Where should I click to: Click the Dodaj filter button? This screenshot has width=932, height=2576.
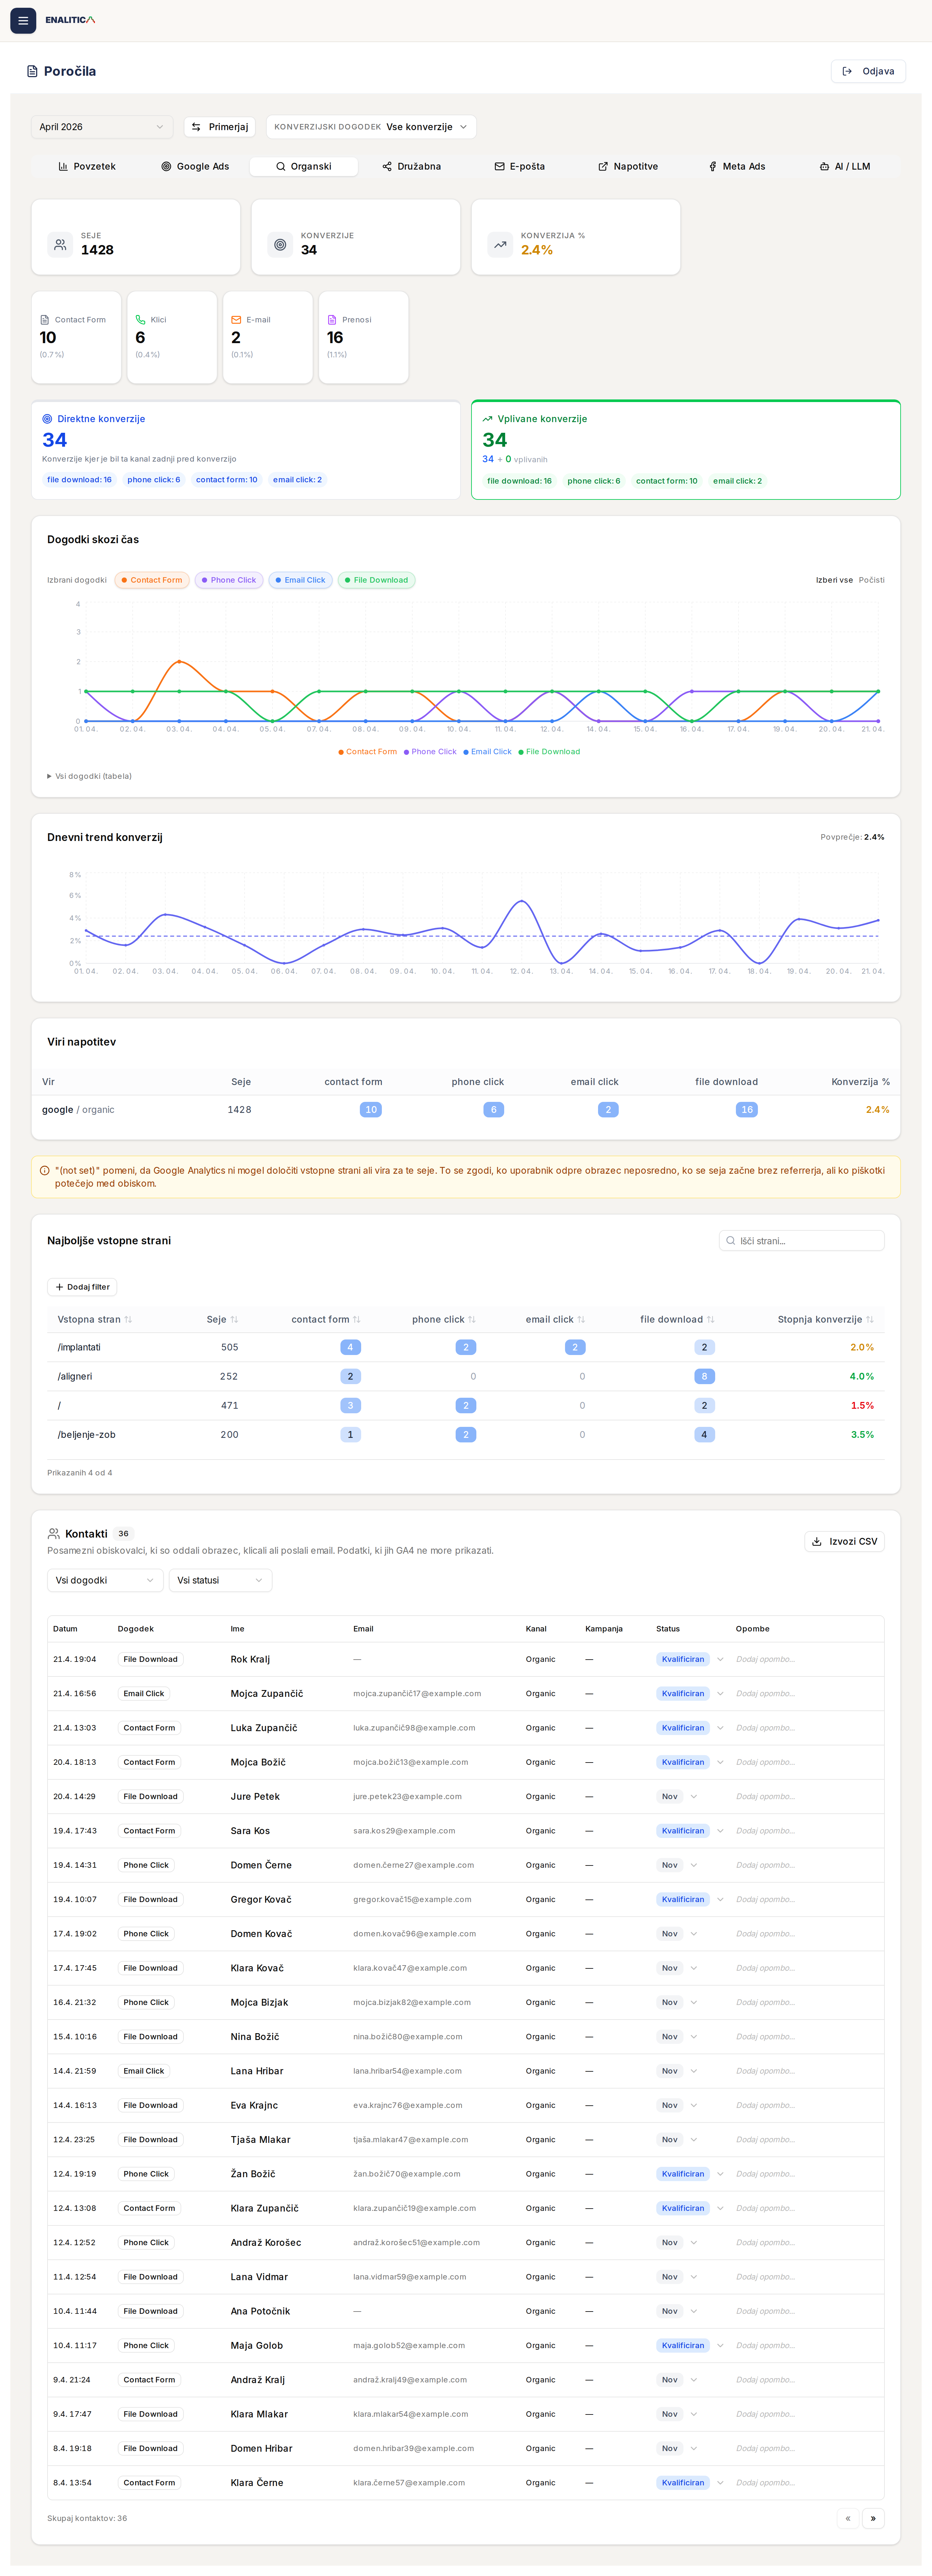coord(82,1287)
